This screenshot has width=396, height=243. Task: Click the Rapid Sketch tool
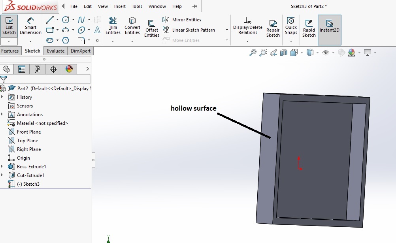(309, 28)
